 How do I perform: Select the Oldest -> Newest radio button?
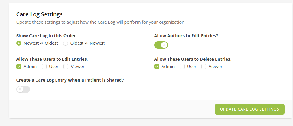click(66, 43)
